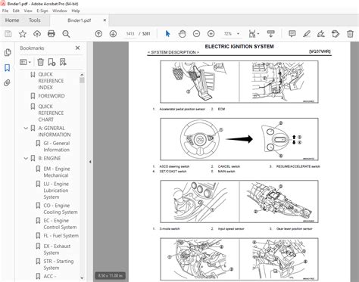Switch to the Tools tab
359x282 pixels.
pos(35,20)
